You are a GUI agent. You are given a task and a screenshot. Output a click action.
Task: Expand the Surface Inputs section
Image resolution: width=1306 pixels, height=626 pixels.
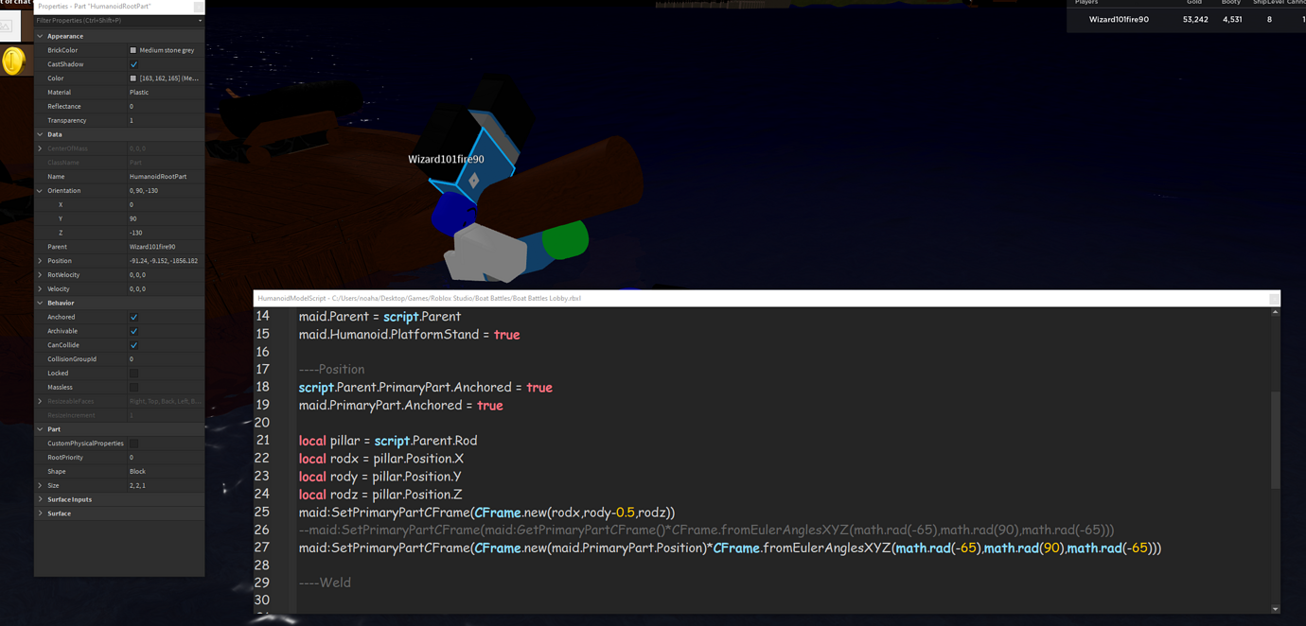tap(40, 499)
